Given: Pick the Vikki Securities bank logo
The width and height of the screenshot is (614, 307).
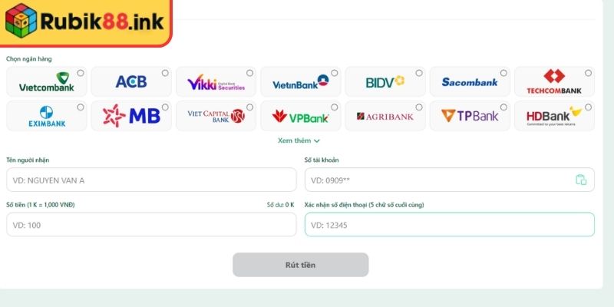Looking at the screenshot, I should [216, 82].
